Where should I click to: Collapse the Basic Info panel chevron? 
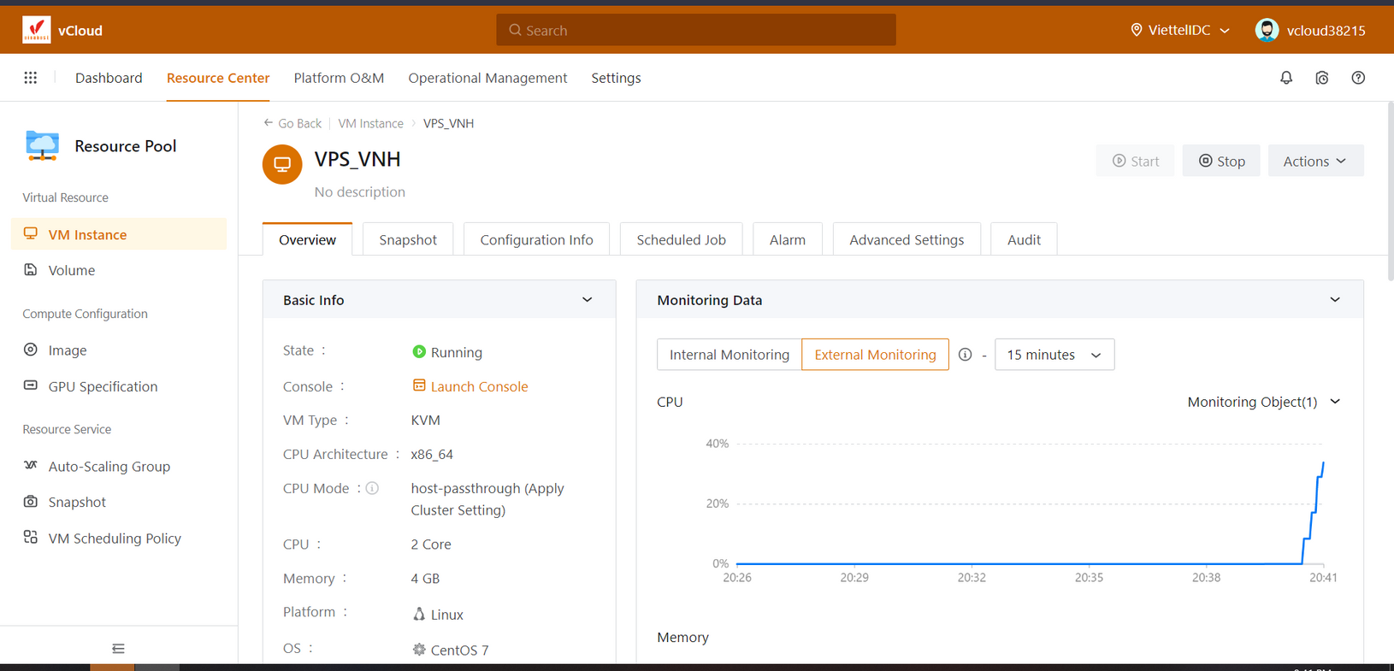(x=588, y=300)
